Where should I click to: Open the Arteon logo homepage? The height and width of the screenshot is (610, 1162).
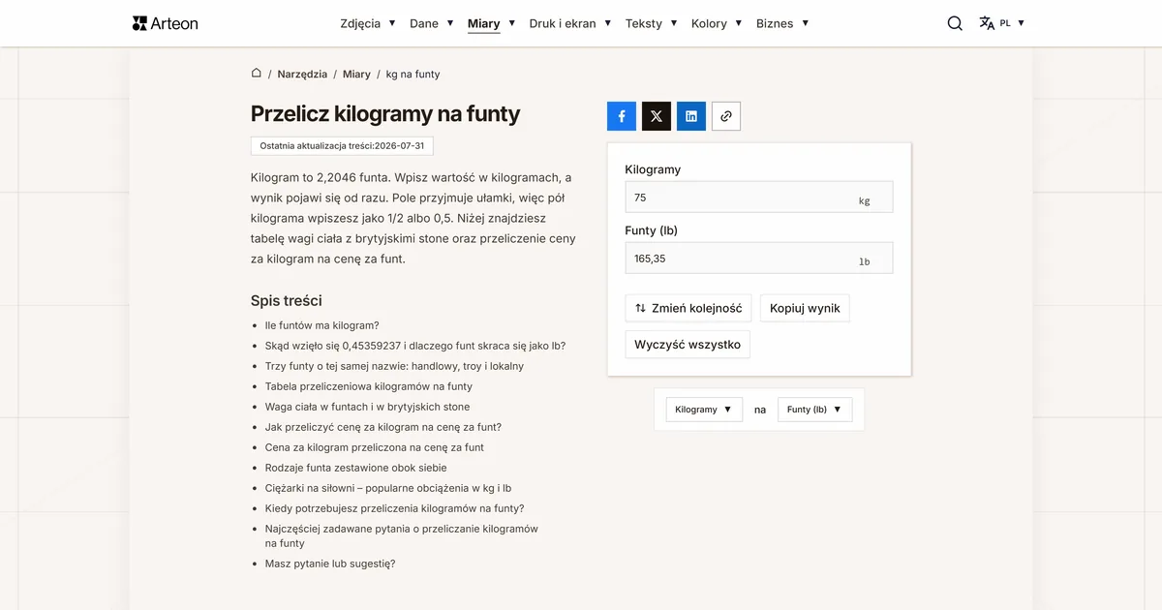point(165,23)
